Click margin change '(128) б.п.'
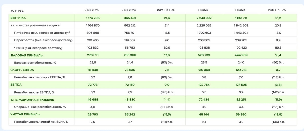The width and height of the screenshot is (304, 131). (x=167, y=92)
